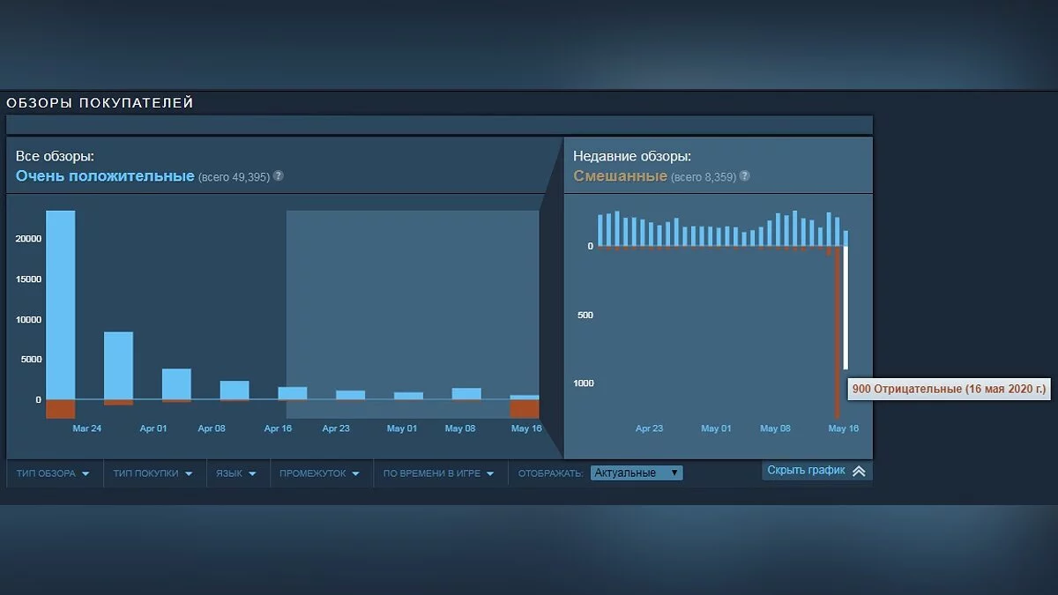This screenshot has height=595, width=1058.
Task: Click the Смешанные recent rating link
Action: [620, 175]
